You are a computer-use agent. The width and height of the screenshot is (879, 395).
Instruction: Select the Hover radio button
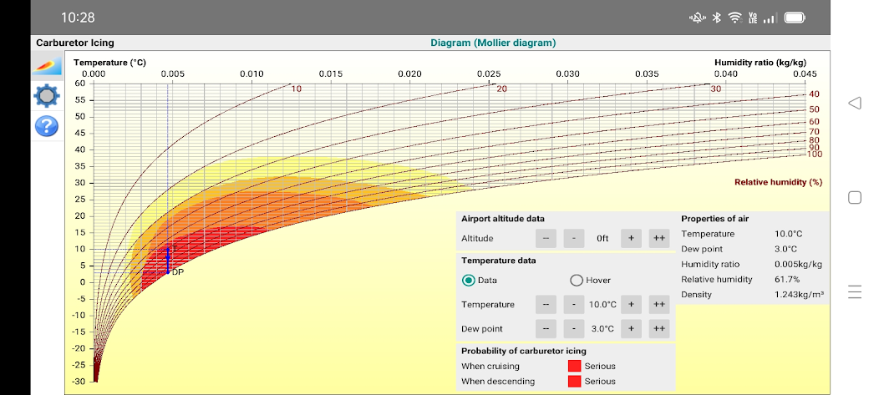577,281
